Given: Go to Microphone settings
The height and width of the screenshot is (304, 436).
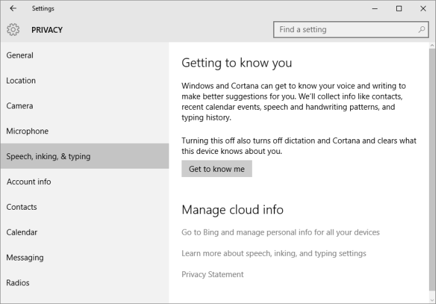Looking at the screenshot, I should [x=28, y=131].
